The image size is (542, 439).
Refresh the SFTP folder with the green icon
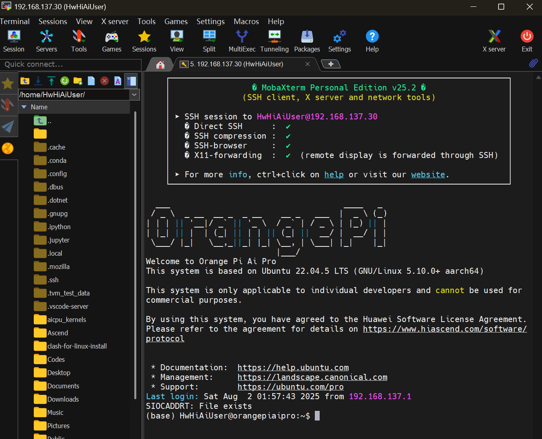point(65,81)
